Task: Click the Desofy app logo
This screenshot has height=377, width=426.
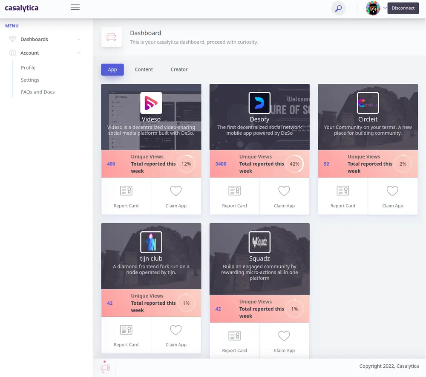Action: [259, 103]
